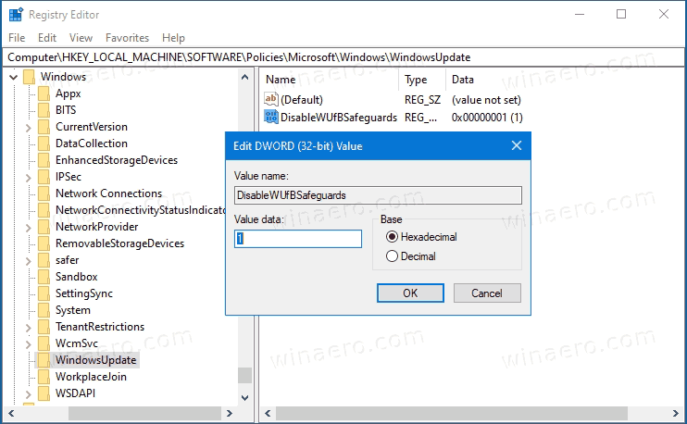Click the WorkplaceJoin folder icon
The image size is (687, 424).
pyautogui.click(x=44, y=376)
